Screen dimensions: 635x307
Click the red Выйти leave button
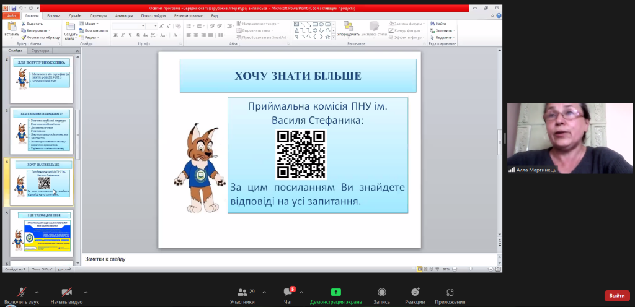(x=617, y=296)
